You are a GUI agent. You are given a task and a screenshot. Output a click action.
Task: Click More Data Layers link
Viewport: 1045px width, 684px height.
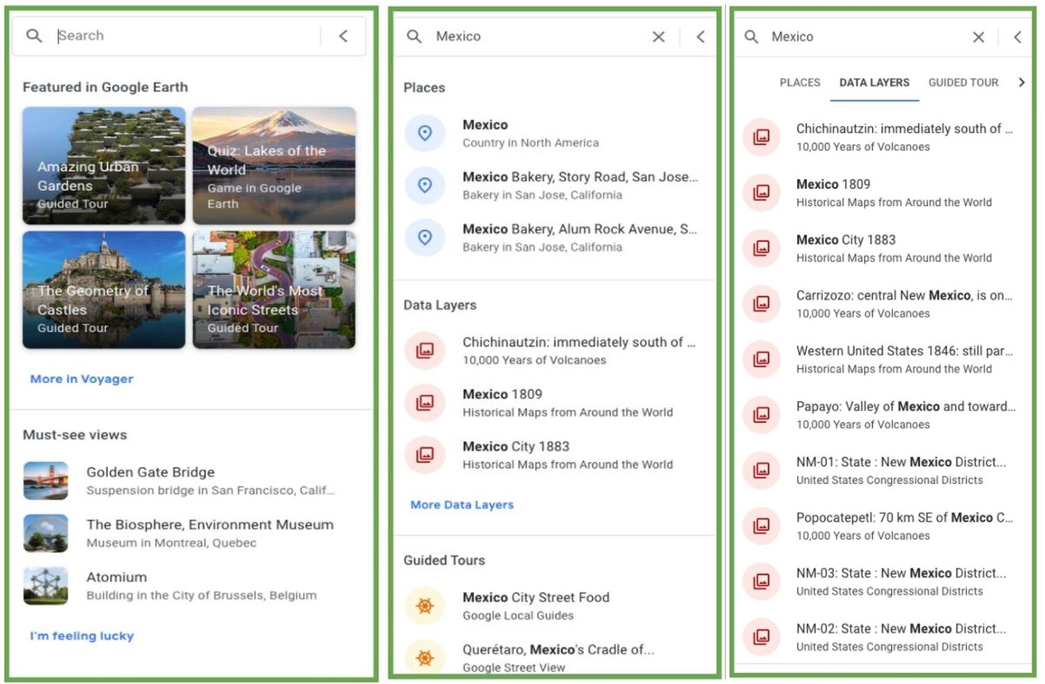pos(461,505)
